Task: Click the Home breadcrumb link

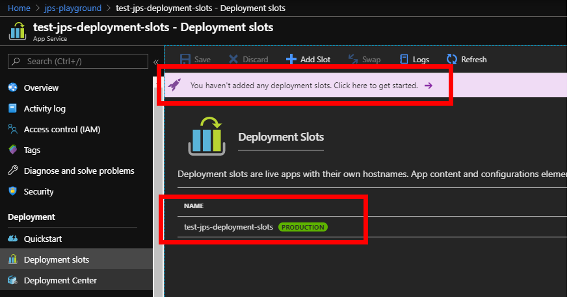Action: [19, 8]
